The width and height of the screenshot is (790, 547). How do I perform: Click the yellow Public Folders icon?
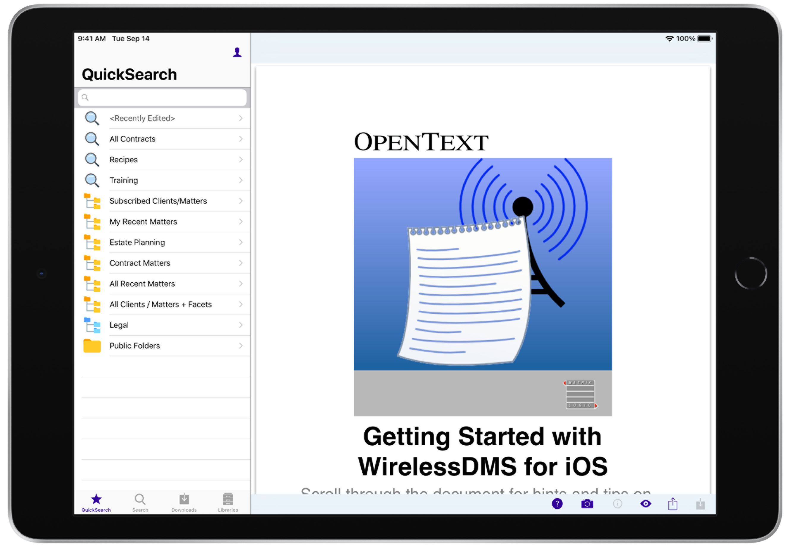[x=92, y=346]
